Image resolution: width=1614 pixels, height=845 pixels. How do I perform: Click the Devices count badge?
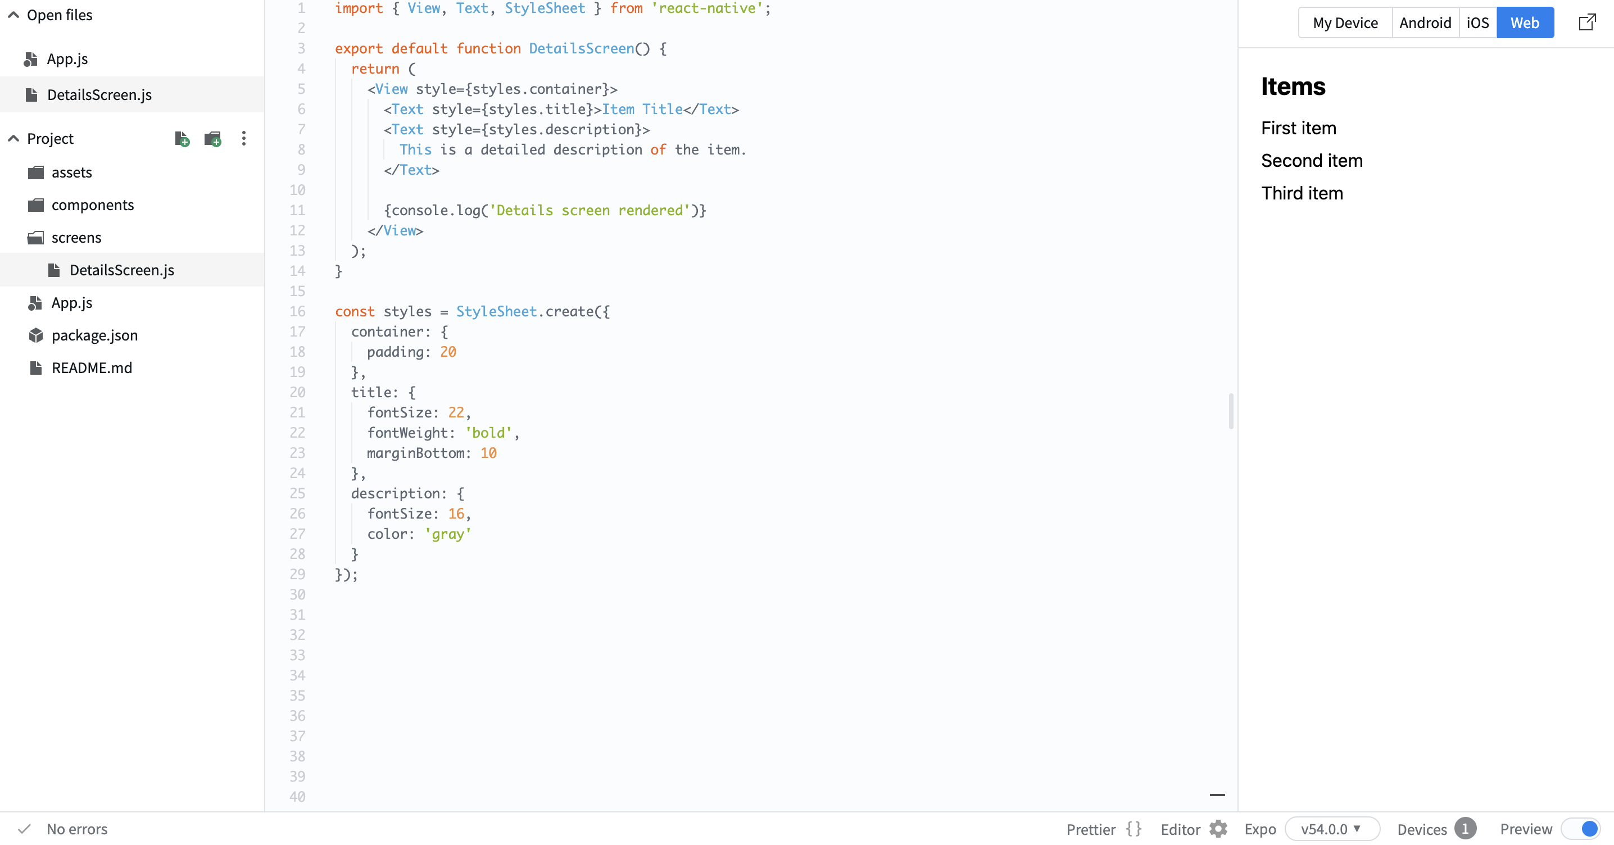coord(1465,829)
